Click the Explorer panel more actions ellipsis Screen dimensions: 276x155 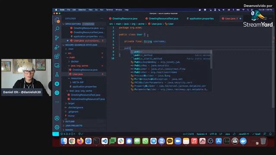[x=102, y=19]
